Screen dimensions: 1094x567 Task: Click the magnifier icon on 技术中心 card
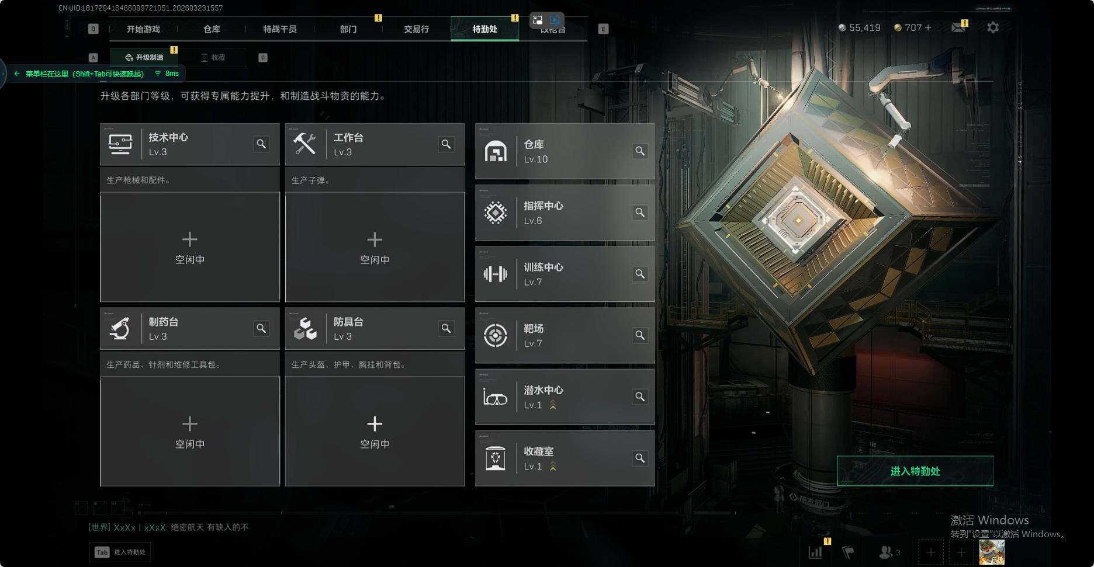[x=261, y=144]
